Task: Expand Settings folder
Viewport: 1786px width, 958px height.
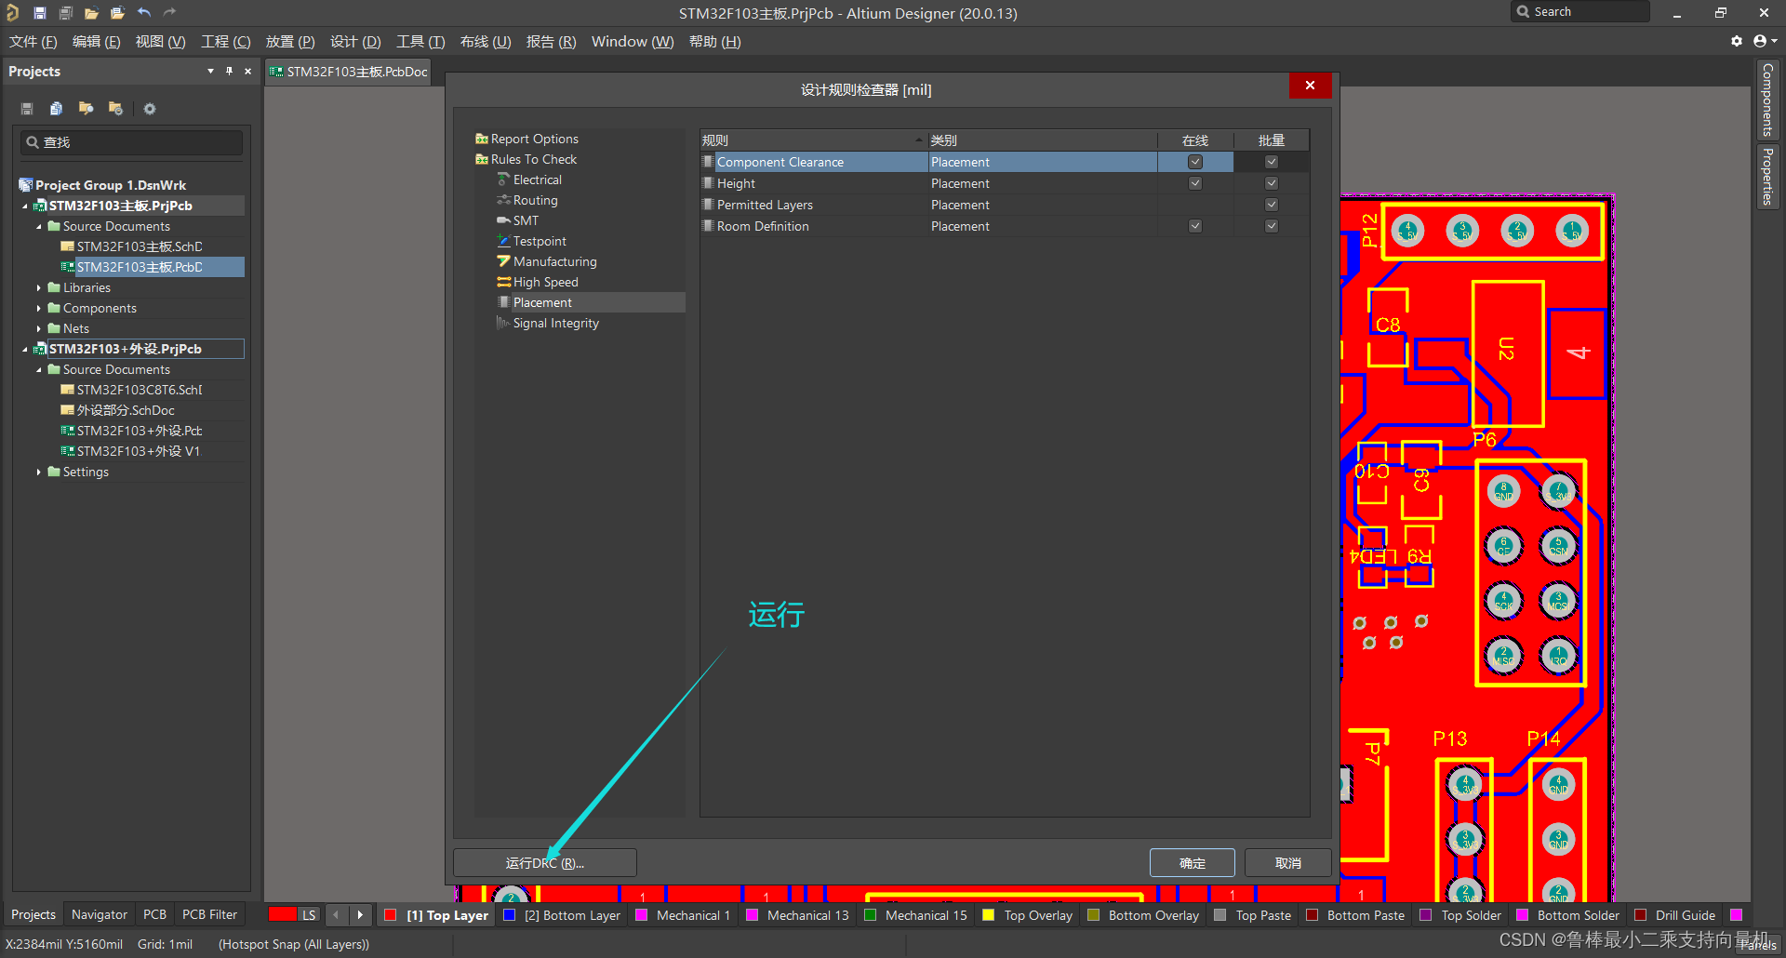Action: point(39,472)
